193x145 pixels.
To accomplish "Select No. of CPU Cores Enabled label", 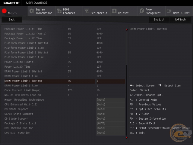I will (x=23, y=95).
